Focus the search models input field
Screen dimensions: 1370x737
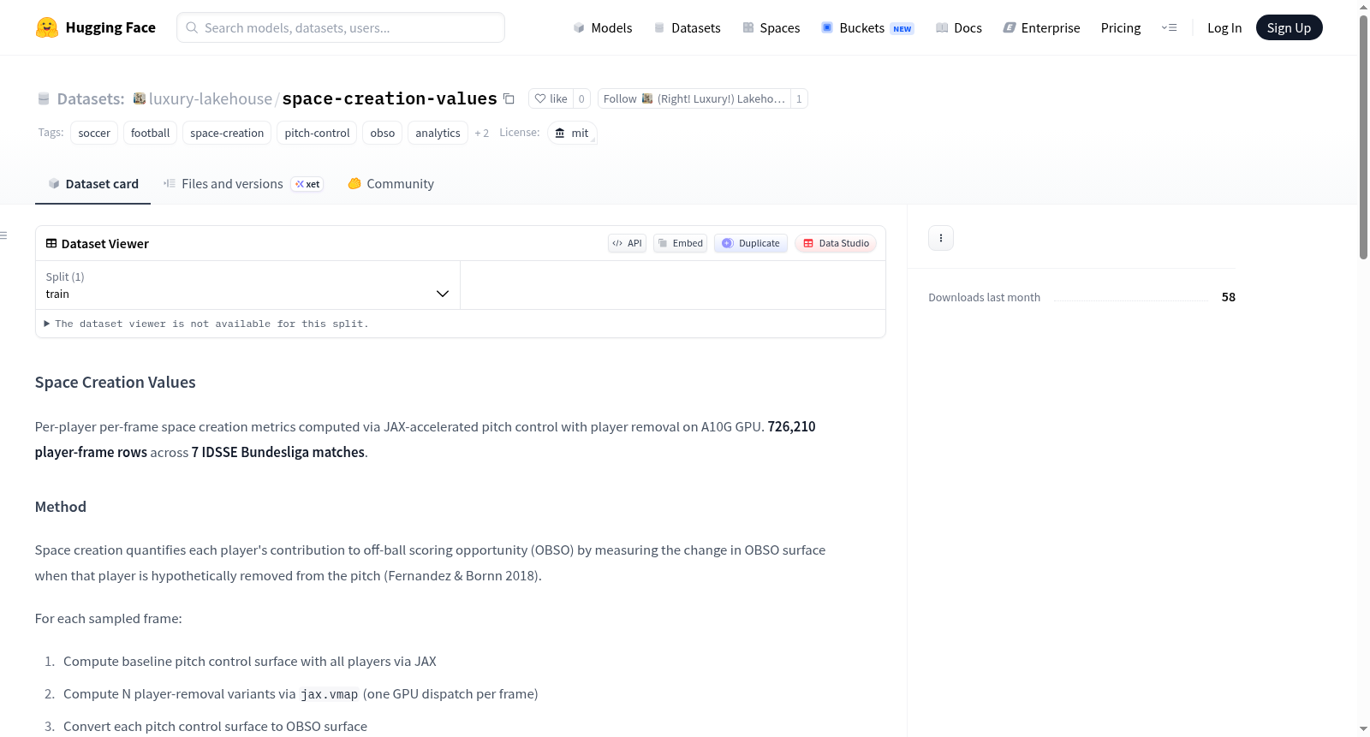click(x=341, y=27)
